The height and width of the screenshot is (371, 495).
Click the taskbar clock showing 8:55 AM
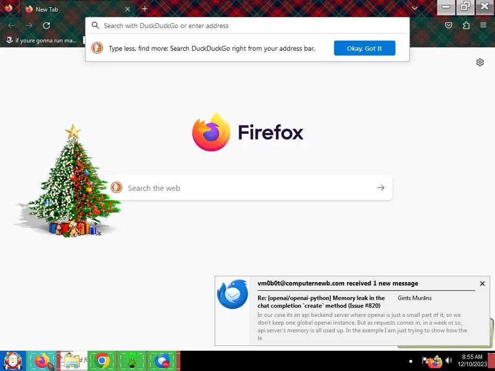pyautogui.click(x=472, y=360)
